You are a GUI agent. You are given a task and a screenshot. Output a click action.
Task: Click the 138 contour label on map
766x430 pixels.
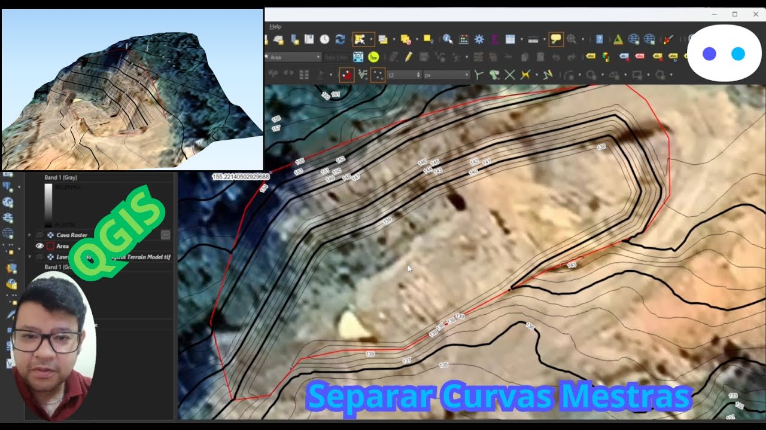click(x=601, y=146)
